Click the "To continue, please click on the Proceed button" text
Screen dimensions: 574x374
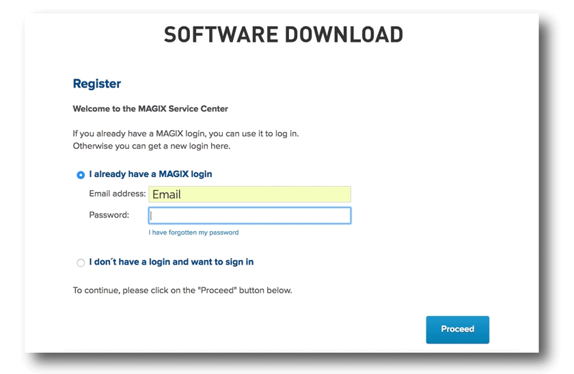tap(182, 291)
